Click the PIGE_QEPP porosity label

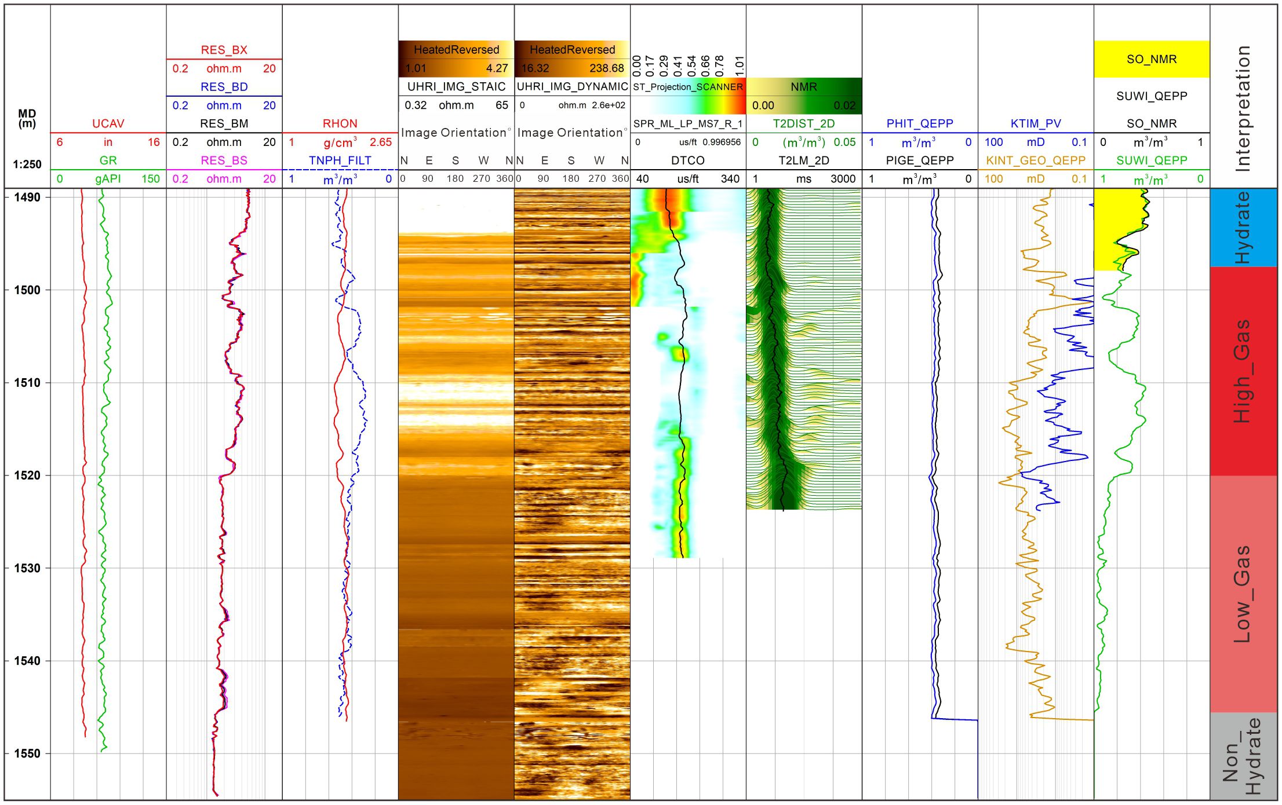[x=920, y=160]
